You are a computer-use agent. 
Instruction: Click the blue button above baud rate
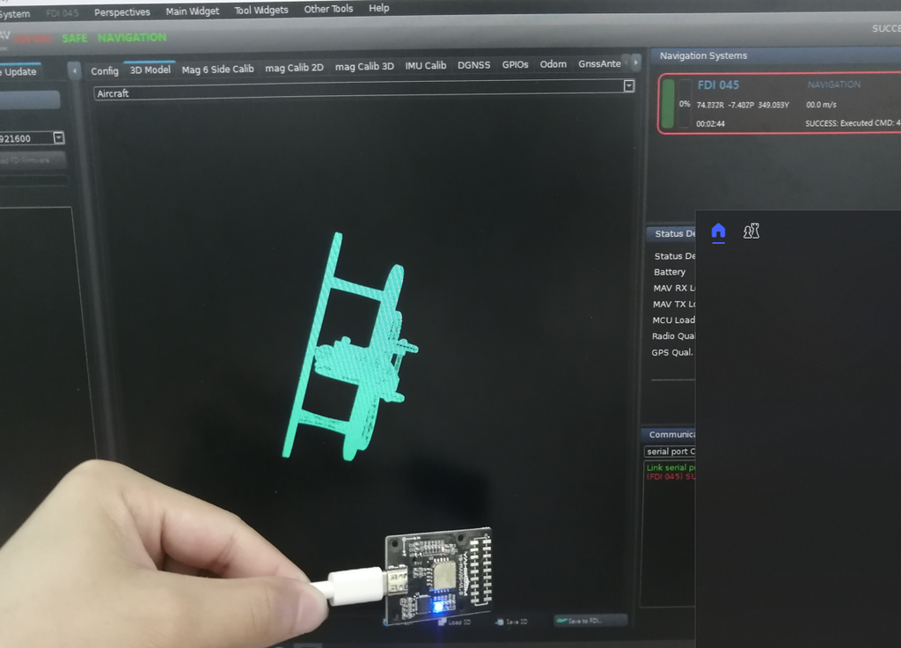[30, 100]
